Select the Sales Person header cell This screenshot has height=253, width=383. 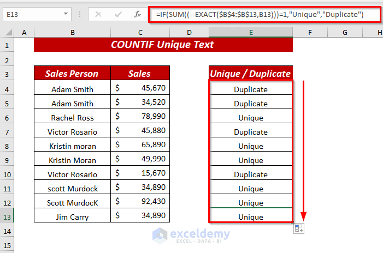tap(72, 73)
